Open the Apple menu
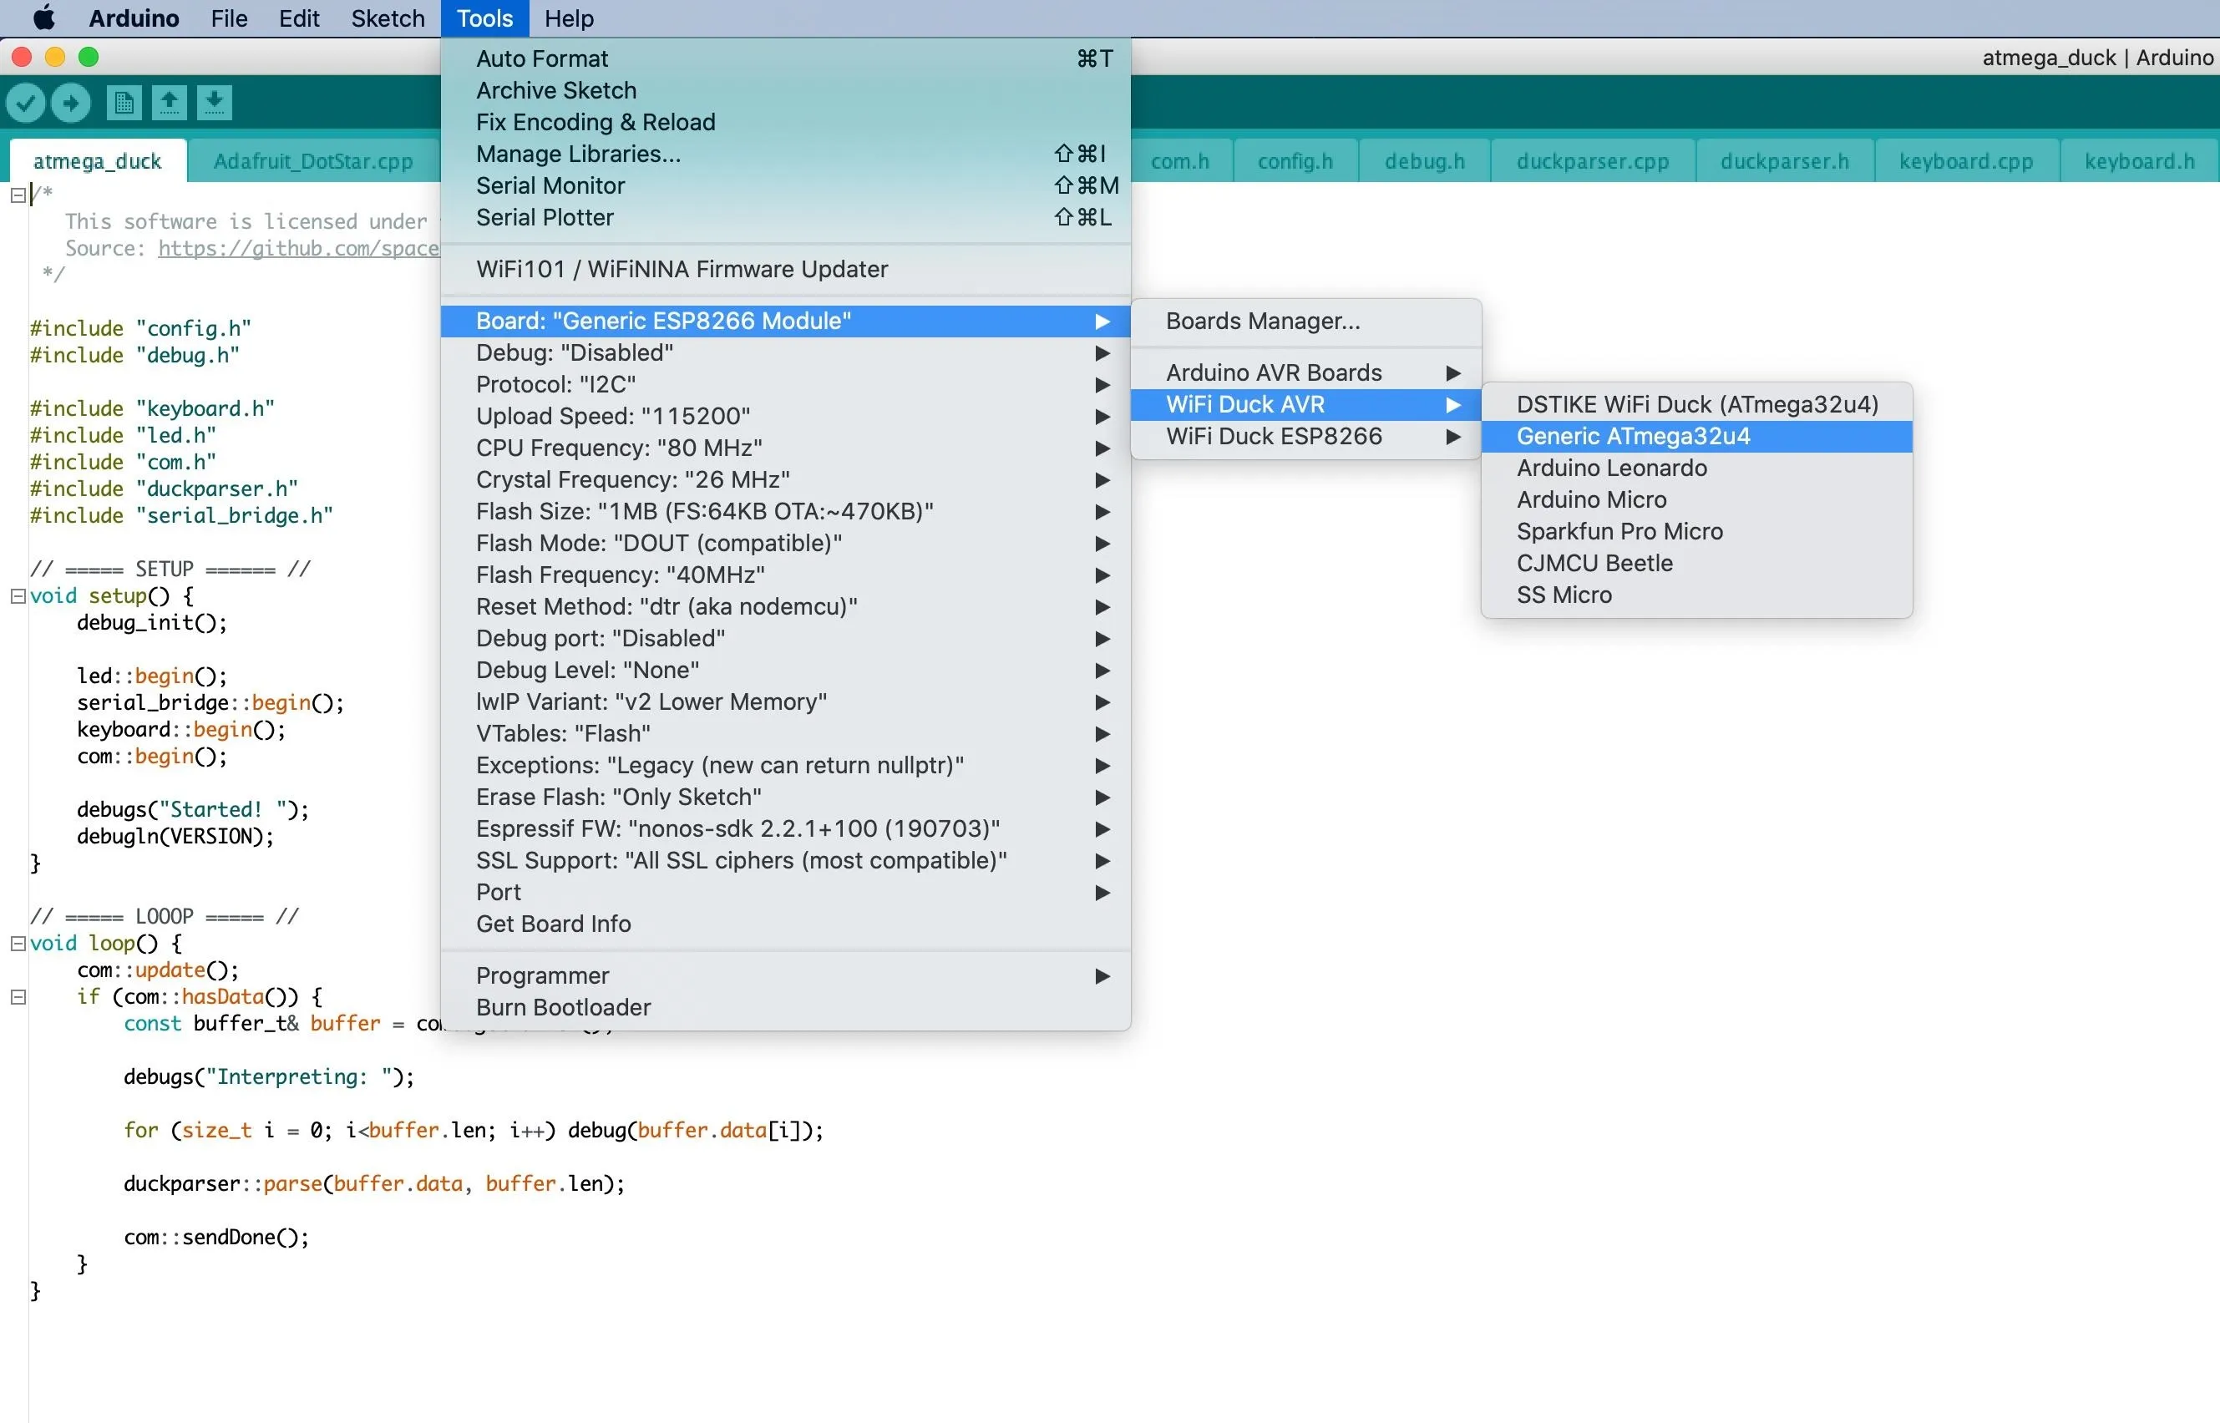Screen dimensions: 2220x1423 coord(43,18)
